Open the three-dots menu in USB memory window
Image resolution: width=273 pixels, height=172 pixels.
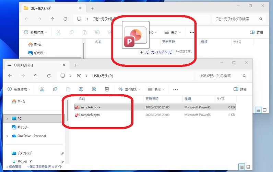point(176,89)
